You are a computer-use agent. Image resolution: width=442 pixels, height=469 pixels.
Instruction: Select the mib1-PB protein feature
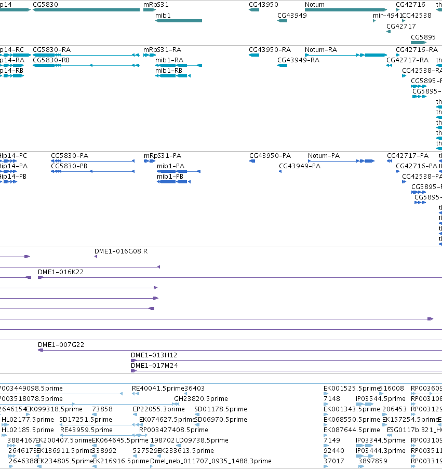pos(174,182)
